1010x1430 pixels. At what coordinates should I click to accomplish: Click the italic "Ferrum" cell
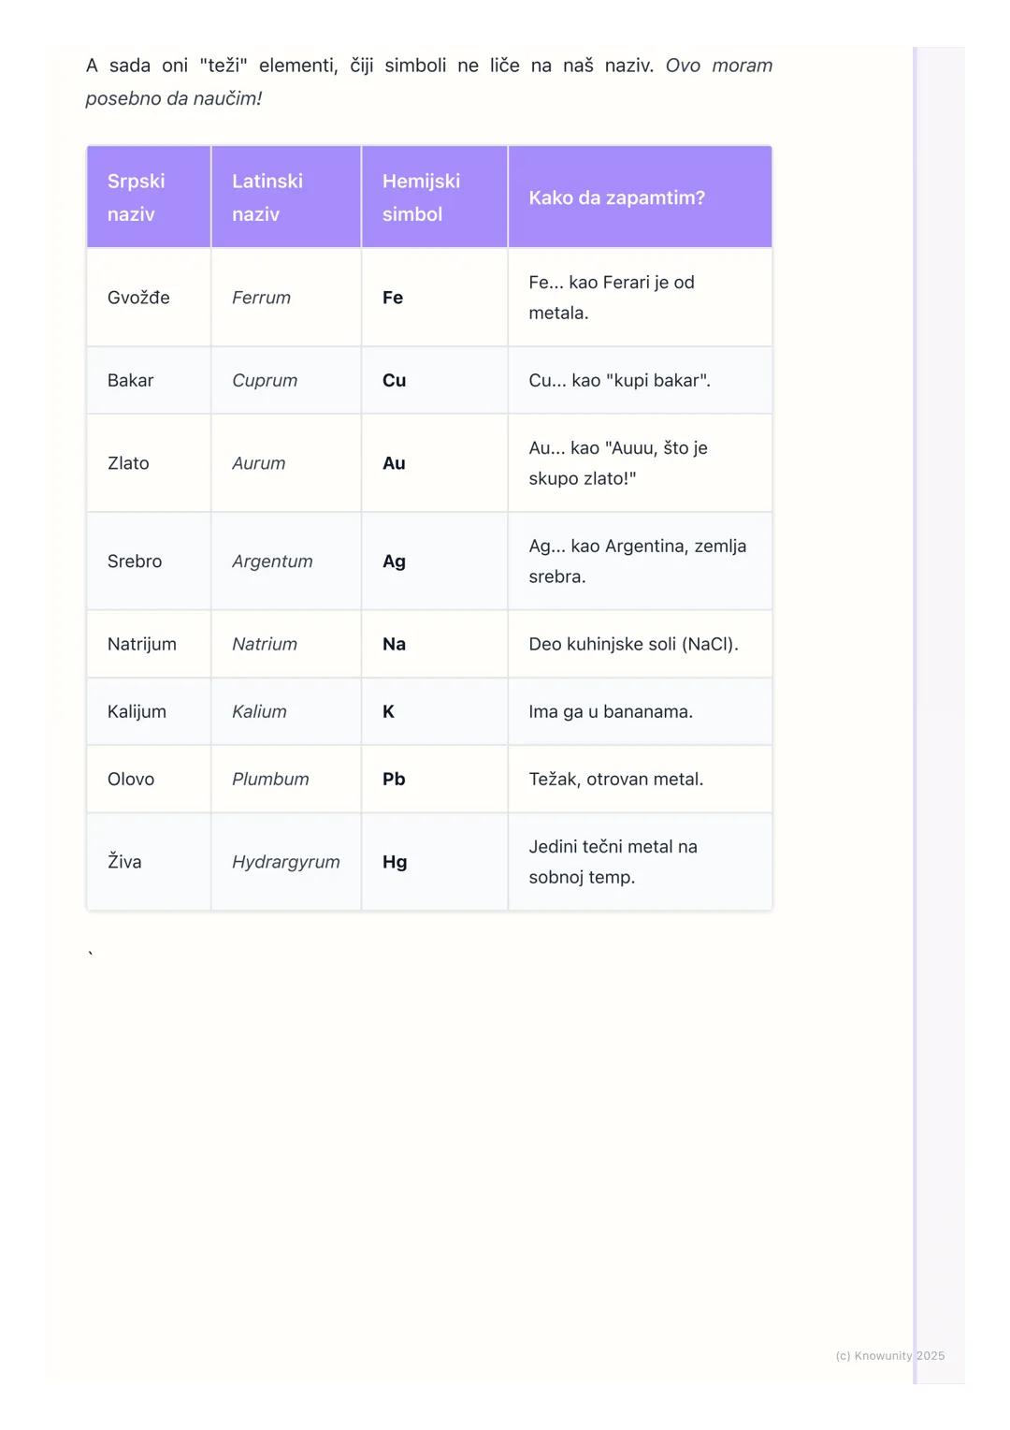[261, 298]
